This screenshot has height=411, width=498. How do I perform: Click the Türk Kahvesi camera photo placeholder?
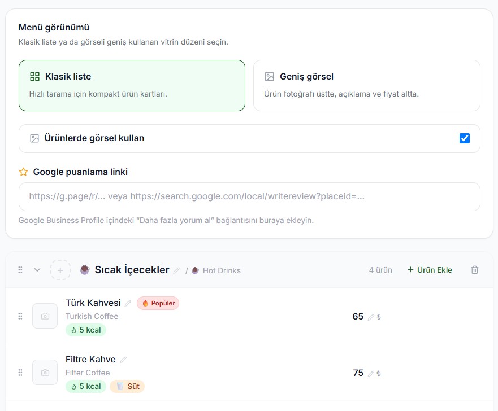tap(45, 316)
